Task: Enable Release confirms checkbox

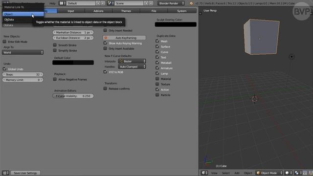Action: 105,88
